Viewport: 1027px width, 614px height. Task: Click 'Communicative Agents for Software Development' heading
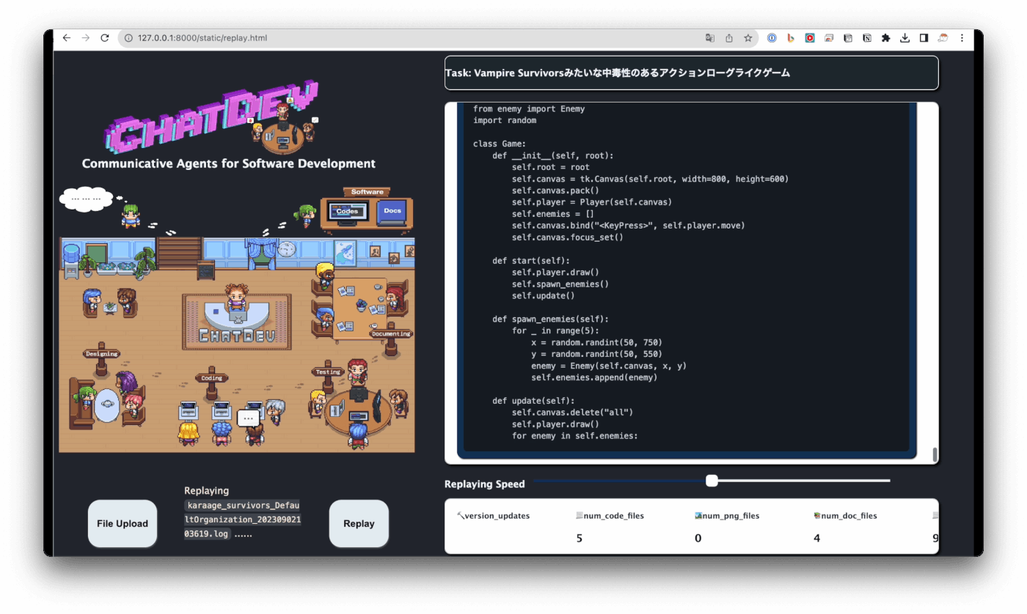click(229, 163)
